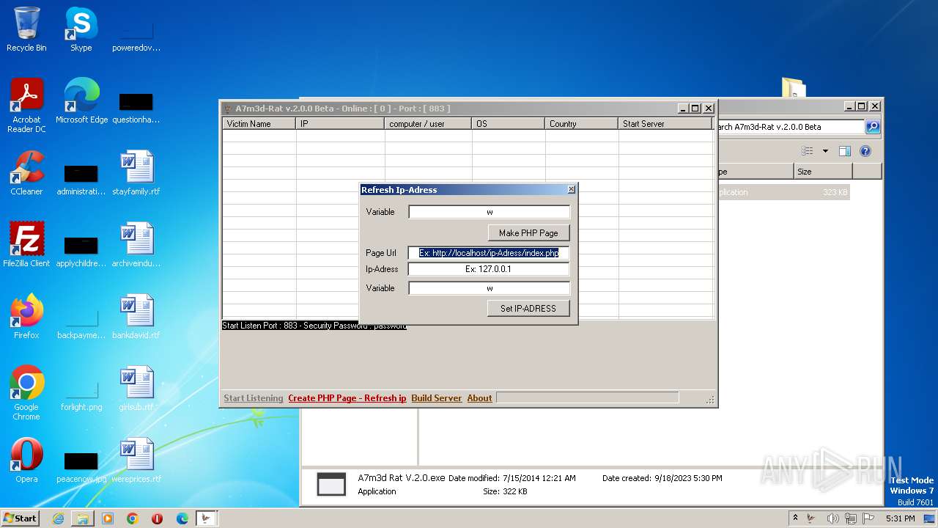Select the bankdavid.rtf desktop file
Screen dimensions: 938x528
136,316
